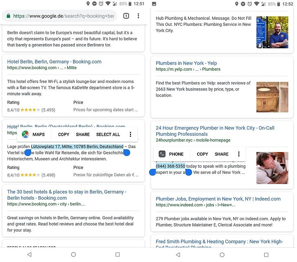Tap the image notification icon in right status bar
Screen dimensions: 297x262
(x=154, y=4)
